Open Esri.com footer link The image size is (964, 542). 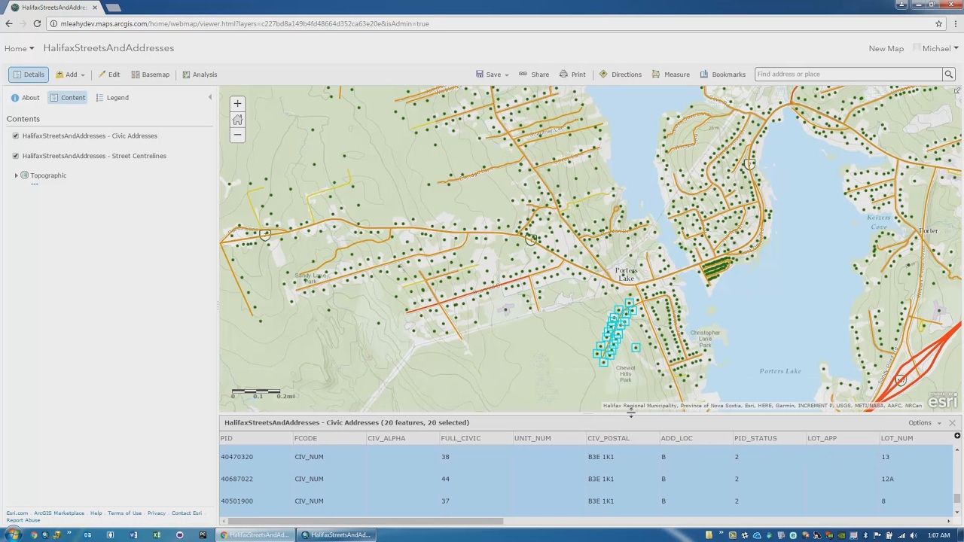coord(17,513)
